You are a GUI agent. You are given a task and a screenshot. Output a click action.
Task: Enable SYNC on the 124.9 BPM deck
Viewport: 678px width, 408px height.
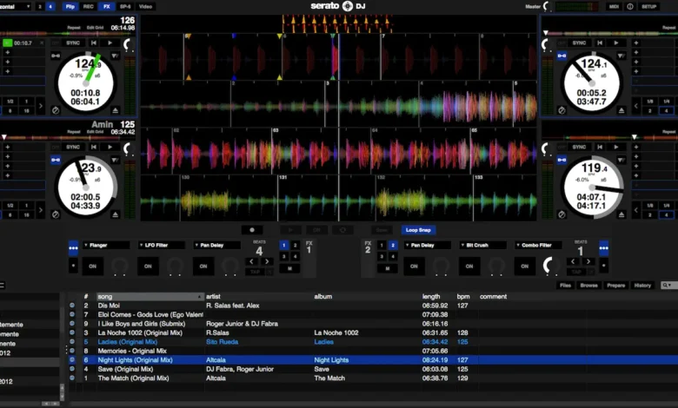73,43
